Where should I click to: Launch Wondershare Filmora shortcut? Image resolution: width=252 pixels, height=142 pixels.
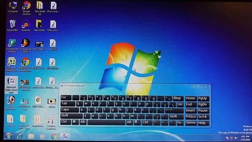(x=12, y=46)
